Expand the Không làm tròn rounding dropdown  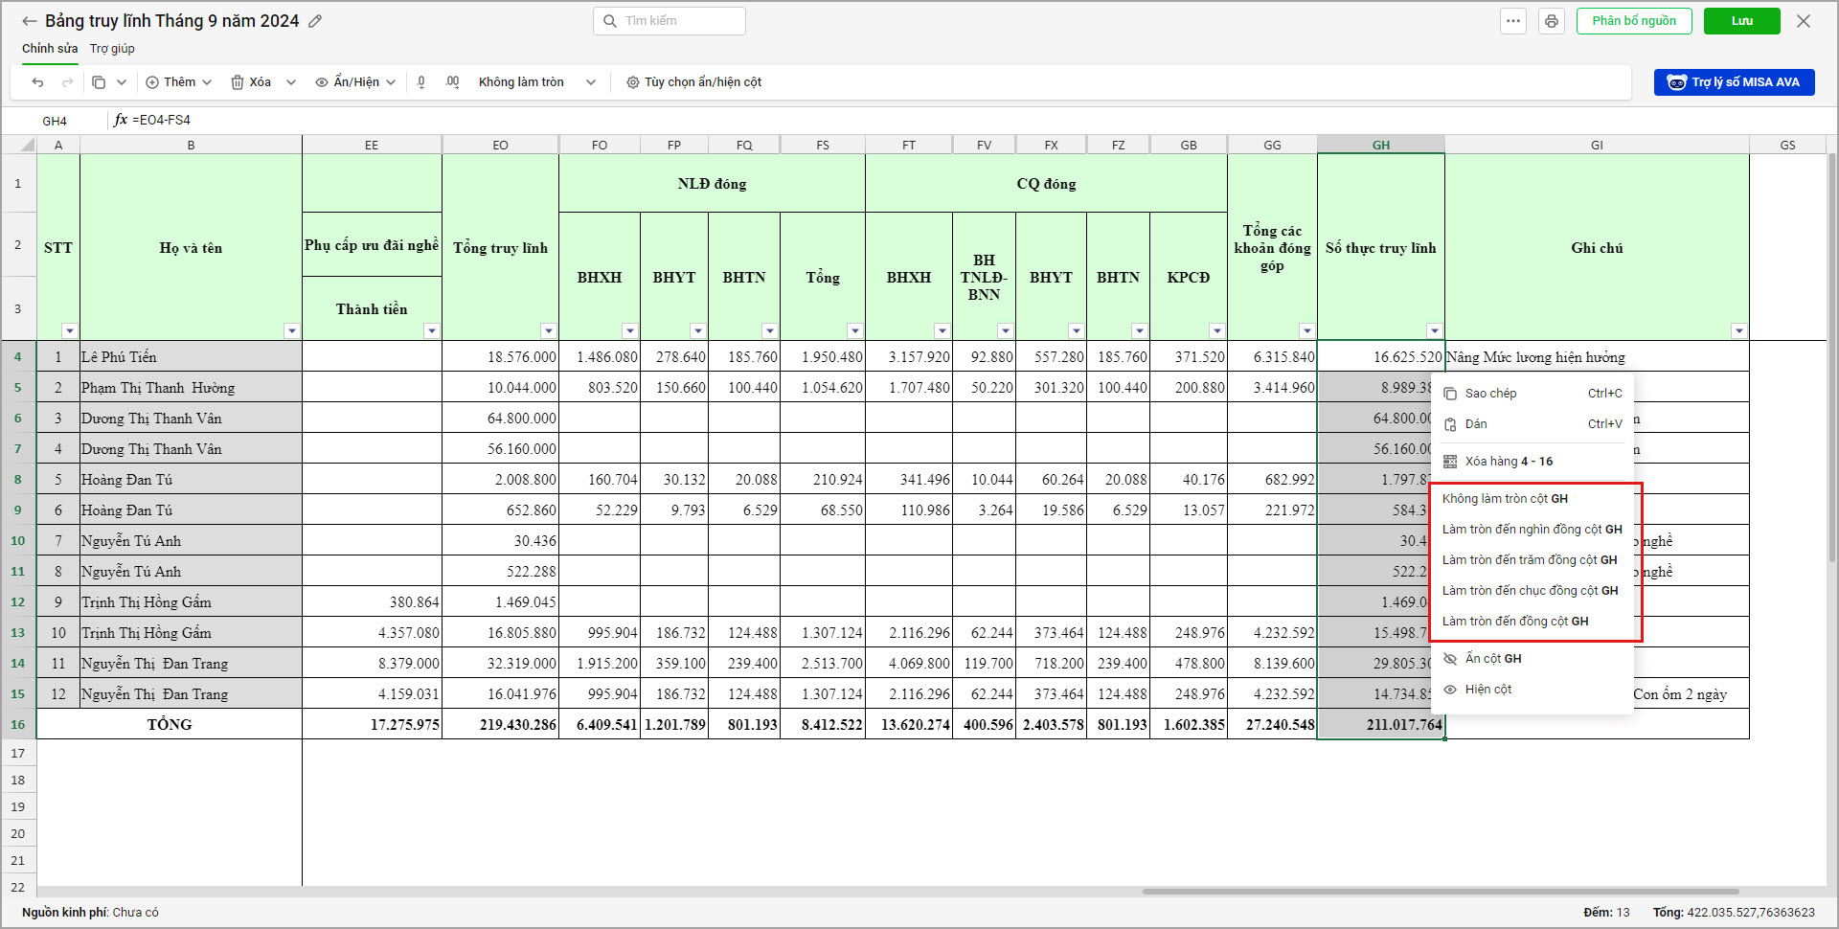coord(536,82)
